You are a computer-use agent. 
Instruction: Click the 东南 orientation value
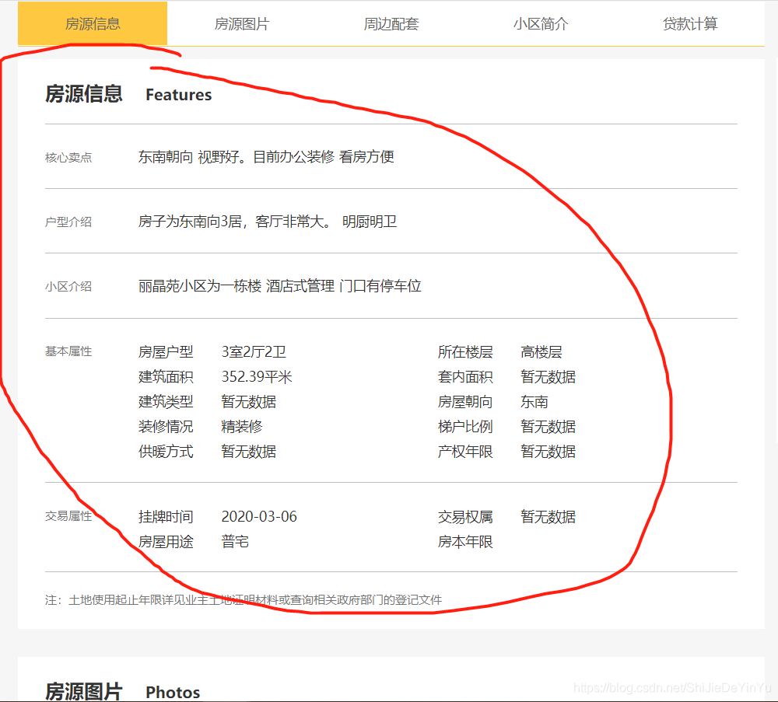click(x=534, y=402)
